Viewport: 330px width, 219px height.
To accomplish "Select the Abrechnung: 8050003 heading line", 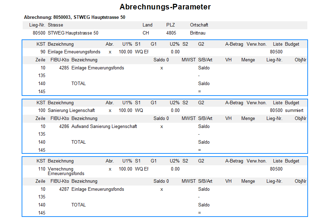I will 75,17.
